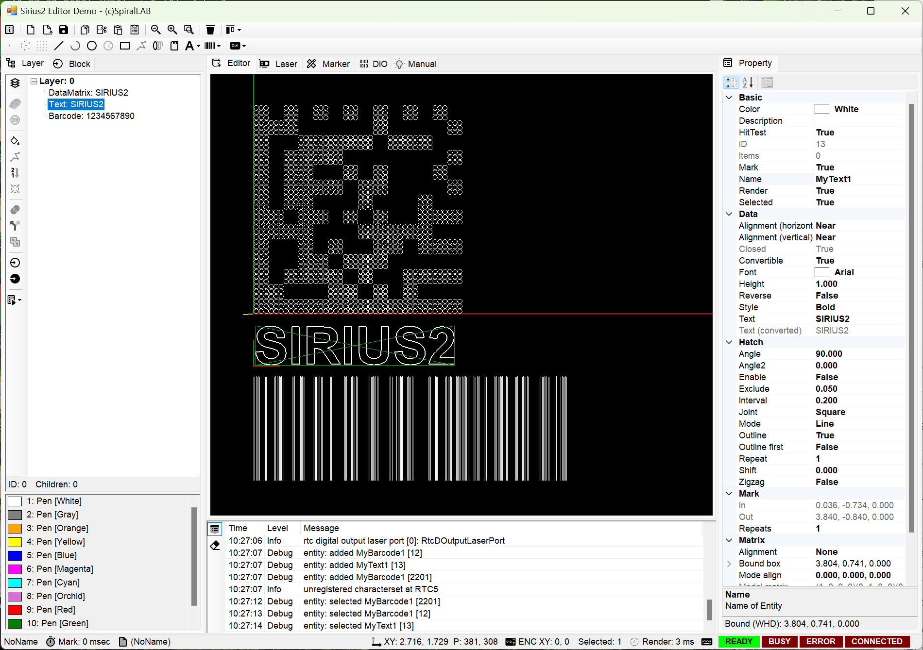The height and width of the screenshot is (650, 923).
Task: Click the Paste clipboard icon
Action: click(x=118, y=30)
